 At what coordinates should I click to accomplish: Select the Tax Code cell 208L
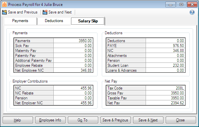(165, 88)
